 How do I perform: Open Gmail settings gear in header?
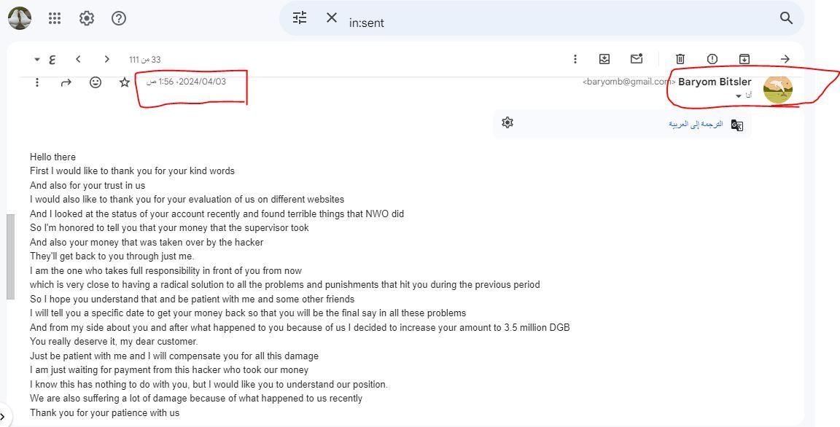point(87,18)
